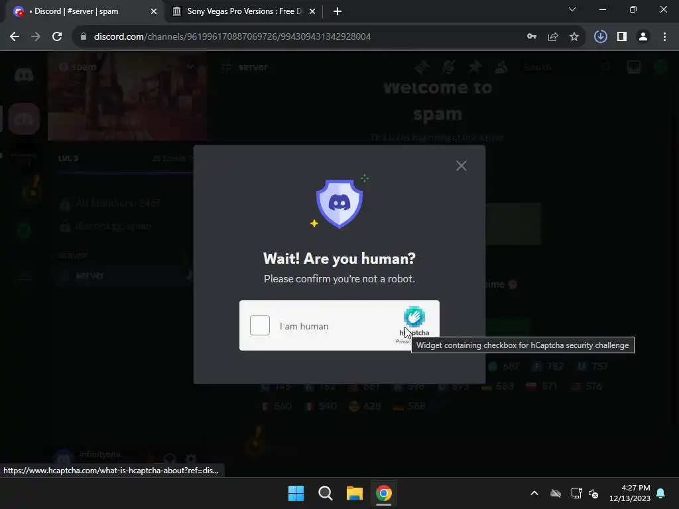Screen dimensions: 679x509
Task: Click the Chrome taskbar icon
Action: [x=384, y=493]
